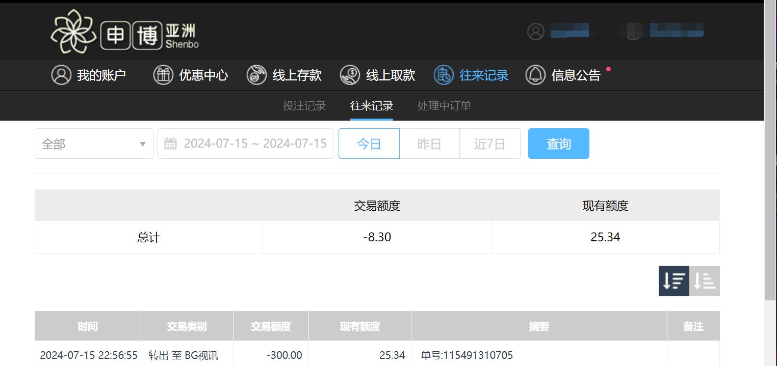Open 我的账户 account icon
The height and width of the screenshot is (366, 777).
tap(61, 74)
